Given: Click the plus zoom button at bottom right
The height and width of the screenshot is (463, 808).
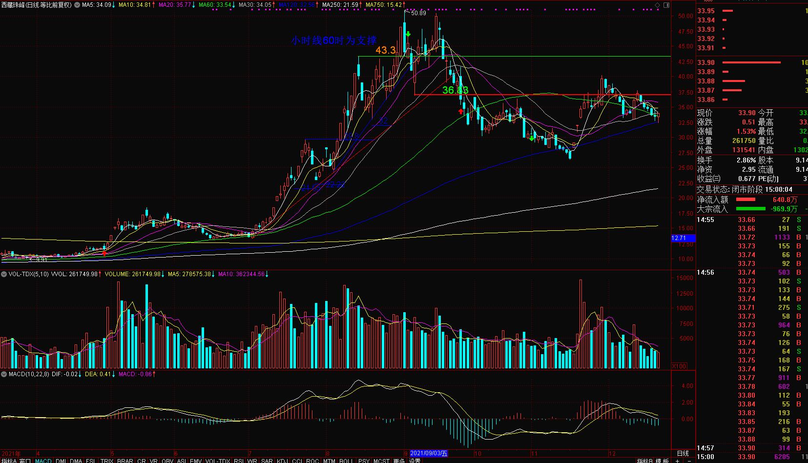Looking at the screenshot, I should click(678, 460).
